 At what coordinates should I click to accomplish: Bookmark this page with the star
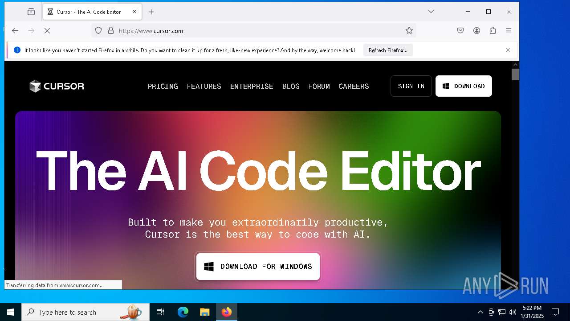409,31
